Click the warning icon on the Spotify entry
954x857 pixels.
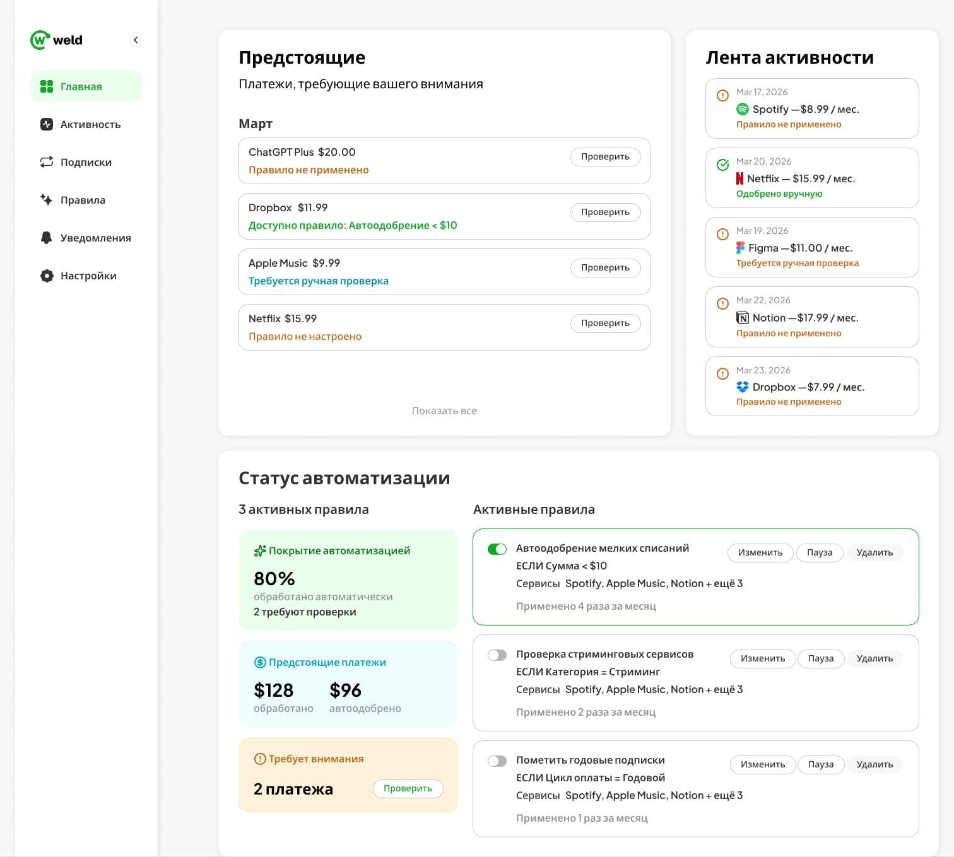pos(723,96)
